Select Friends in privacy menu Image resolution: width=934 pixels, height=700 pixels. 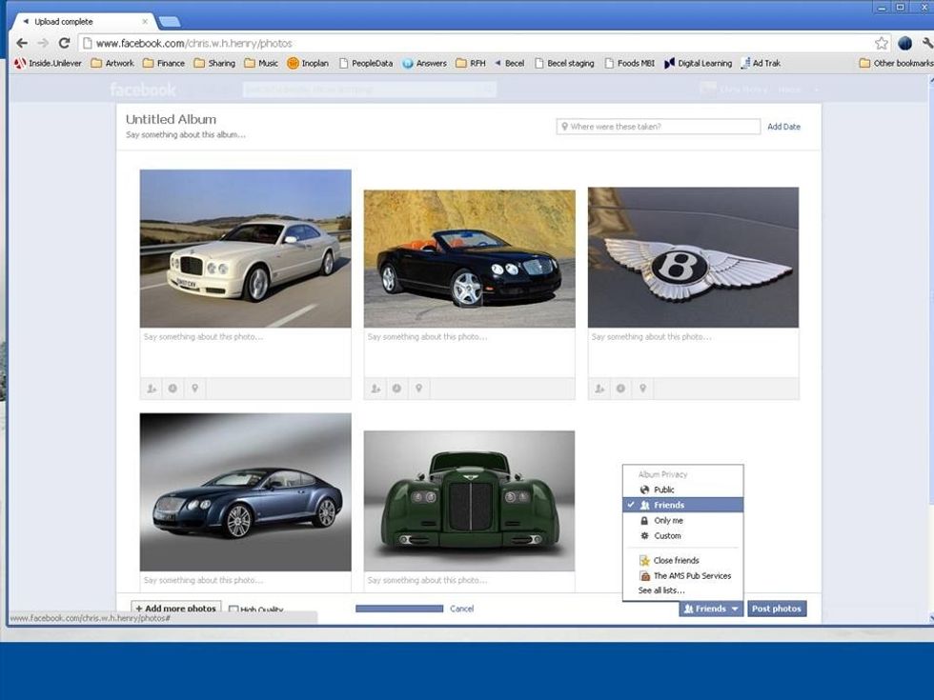(x=683, y=505)
